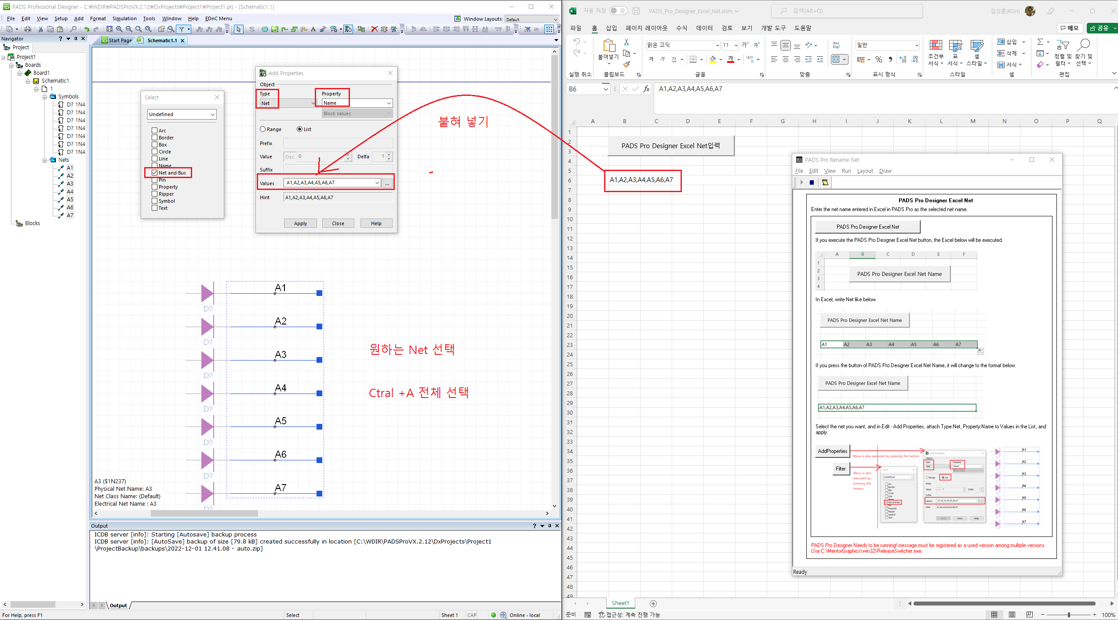Click the Cut scissors icon in PADS toolbar
The image size is (1118, 620).
click(x=40, y=29)
